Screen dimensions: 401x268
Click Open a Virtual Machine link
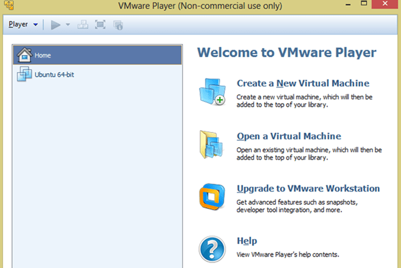pyautogui.click(x=289, y=136)
